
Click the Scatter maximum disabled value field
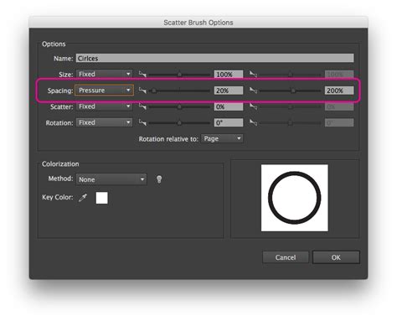coord(339,106)
